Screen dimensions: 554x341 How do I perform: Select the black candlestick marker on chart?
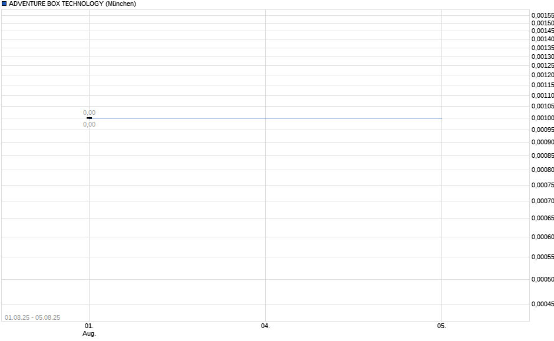pos(90,118)
